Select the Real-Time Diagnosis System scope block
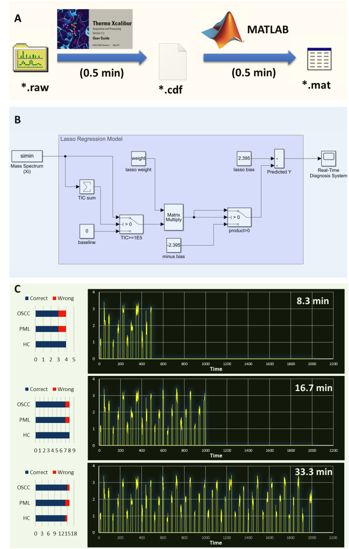Image resolution: width=349 pixels, height=549 pixels. click(x=328, y=158)
